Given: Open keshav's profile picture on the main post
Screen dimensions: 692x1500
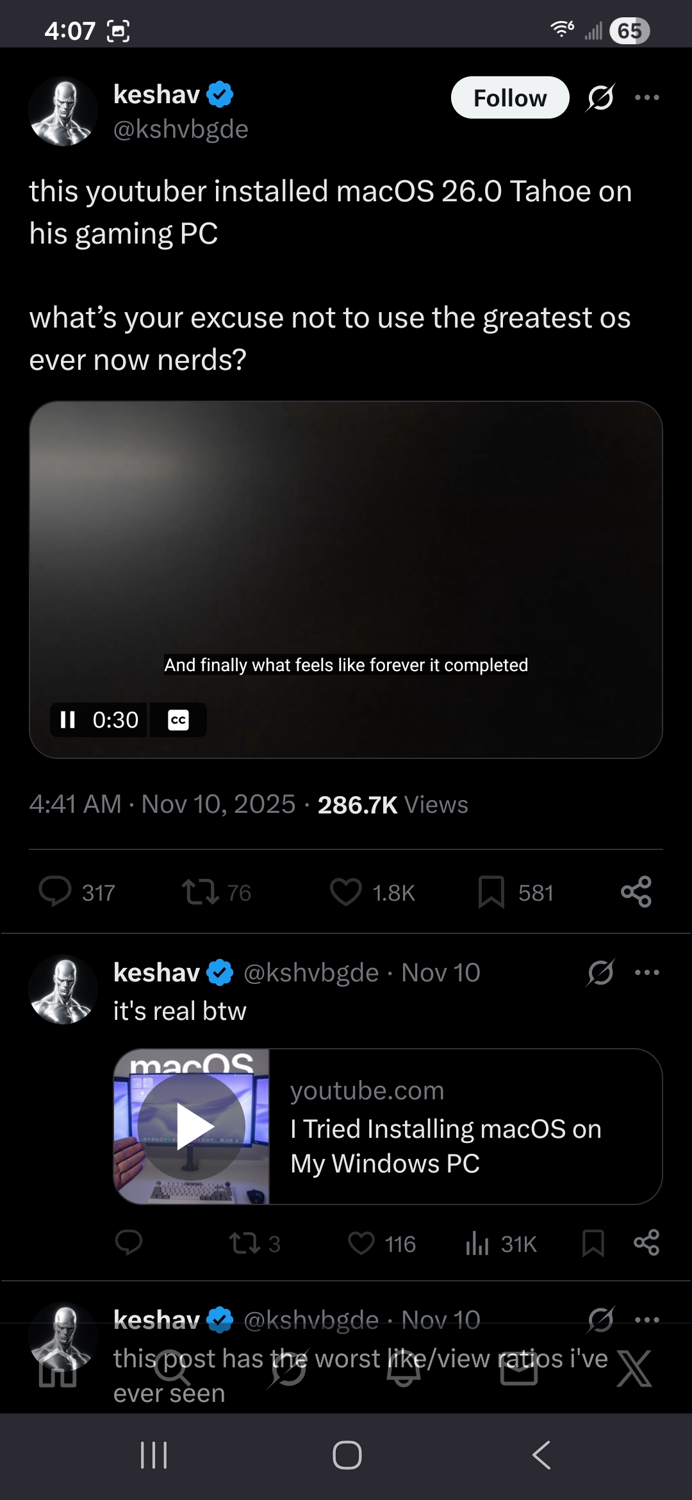Looking at the screenshot, I should coord(63,112).
